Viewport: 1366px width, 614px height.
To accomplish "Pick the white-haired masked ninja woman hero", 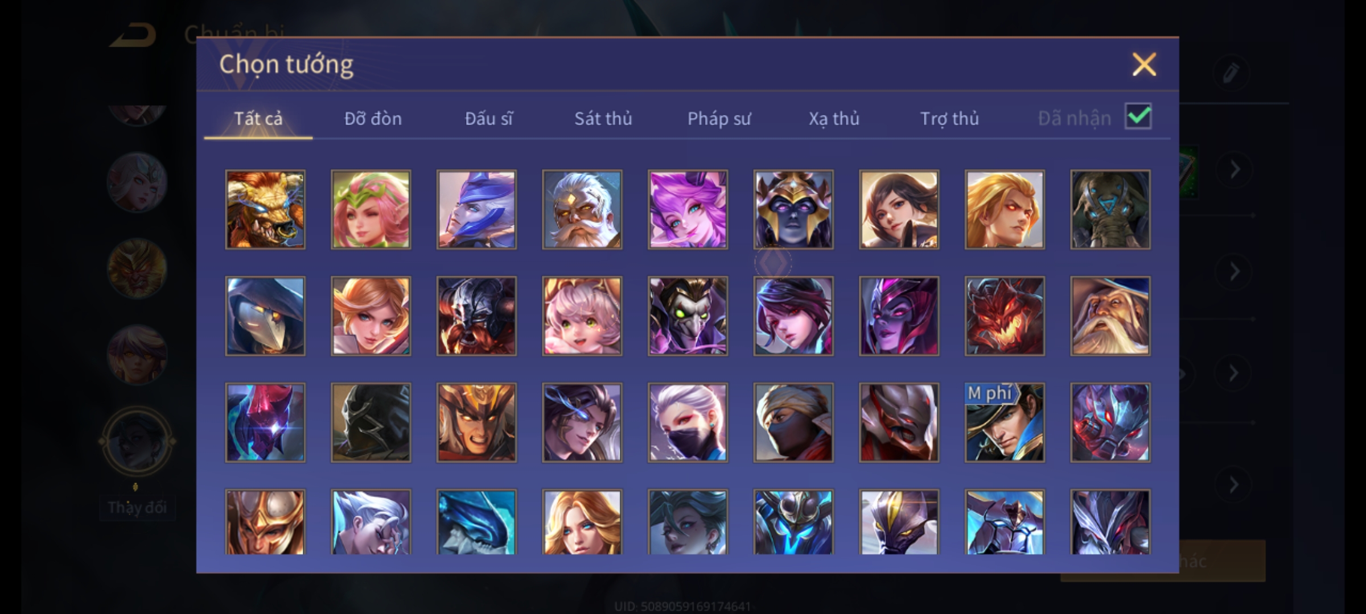I will coord(688,422).
